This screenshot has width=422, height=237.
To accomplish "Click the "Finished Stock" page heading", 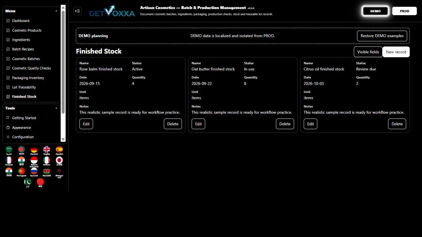I will [x=99, y=51].
